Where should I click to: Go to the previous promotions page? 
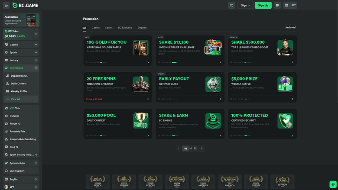[178, 148]
